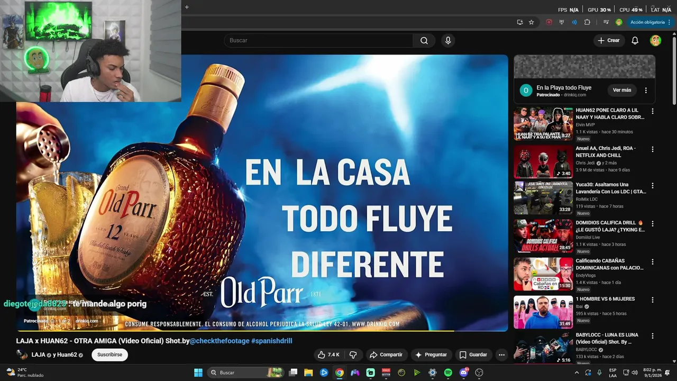The image size is (677, 381).
Task: Open DOMIDIOS CALIFICA DRILL video title
Action: 610,226
